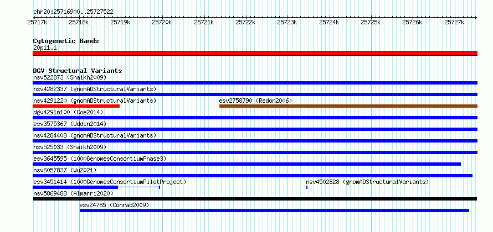Select the blue bar under nsv525033
The width and height of the screenshot is (493, 232).
pyautogui.click(x=255, y=152)
